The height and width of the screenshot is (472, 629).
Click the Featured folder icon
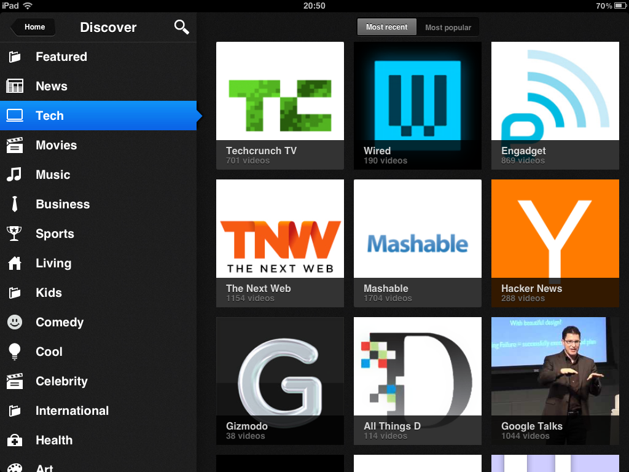[15, 57]
